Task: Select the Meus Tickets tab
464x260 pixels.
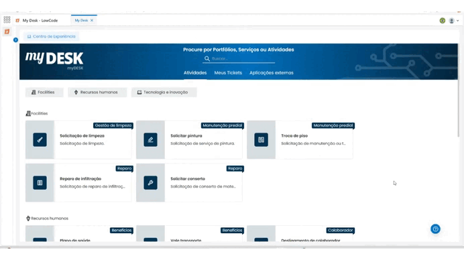Action: click(228, 73)
